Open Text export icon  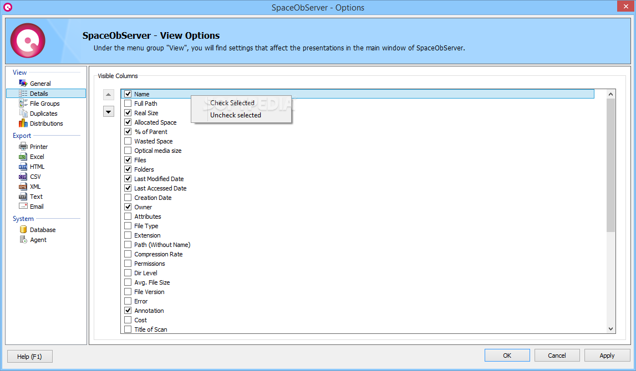point(23,197)
